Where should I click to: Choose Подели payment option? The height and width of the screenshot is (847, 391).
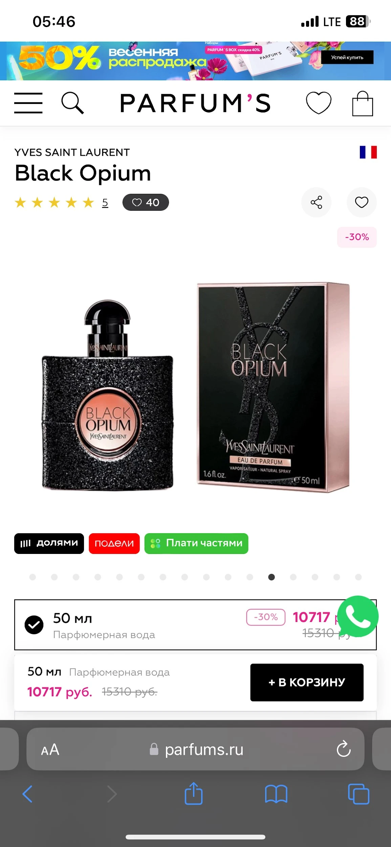coord(114,543)
